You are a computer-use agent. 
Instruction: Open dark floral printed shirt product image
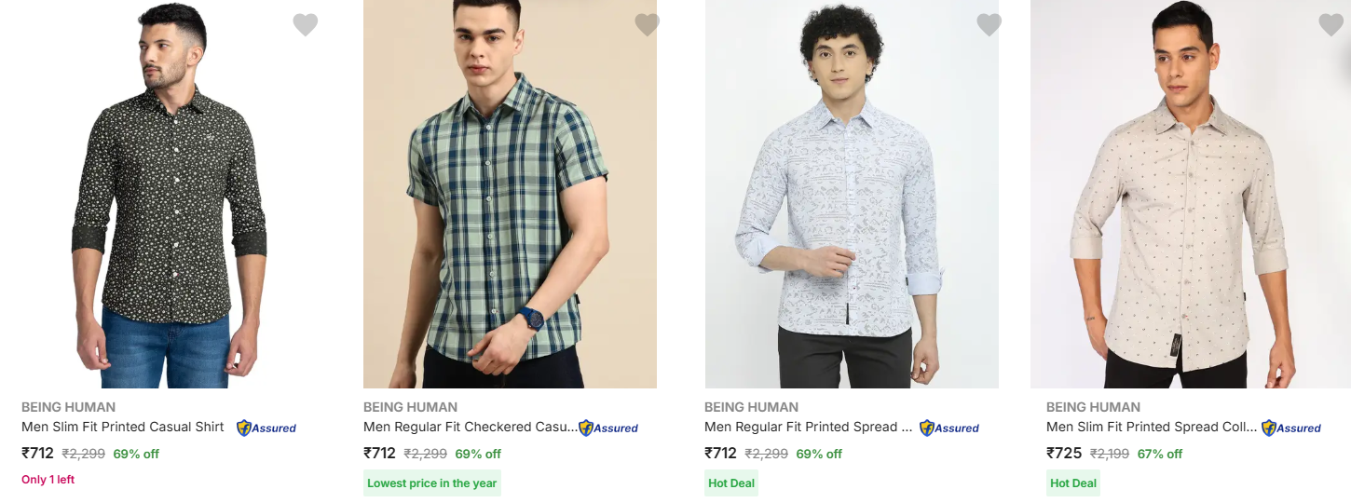point(169,196)
